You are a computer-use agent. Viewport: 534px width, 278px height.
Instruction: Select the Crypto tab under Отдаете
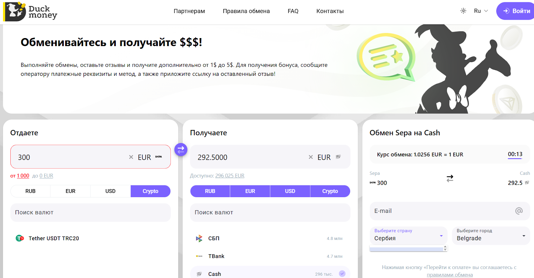pyautogui.click(x=151, y=191)
